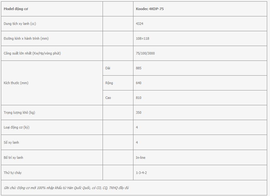Select the firing order value 1-3-4-2

141,173
